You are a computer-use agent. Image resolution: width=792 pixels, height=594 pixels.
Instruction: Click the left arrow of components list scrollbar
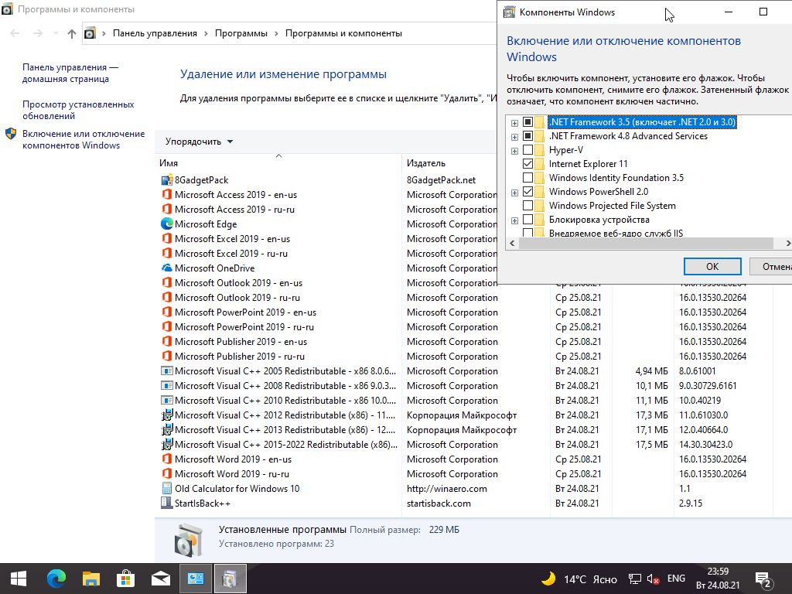pos(512,244)
